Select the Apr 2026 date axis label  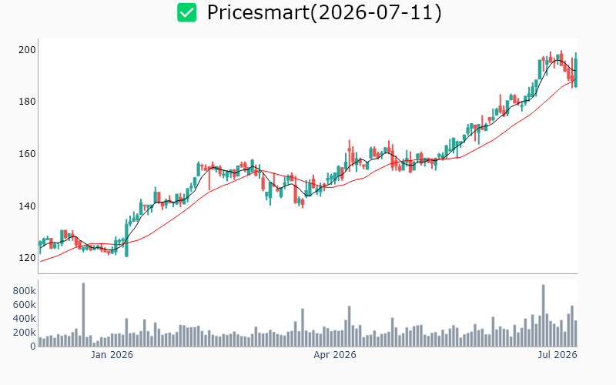[335, 355]
